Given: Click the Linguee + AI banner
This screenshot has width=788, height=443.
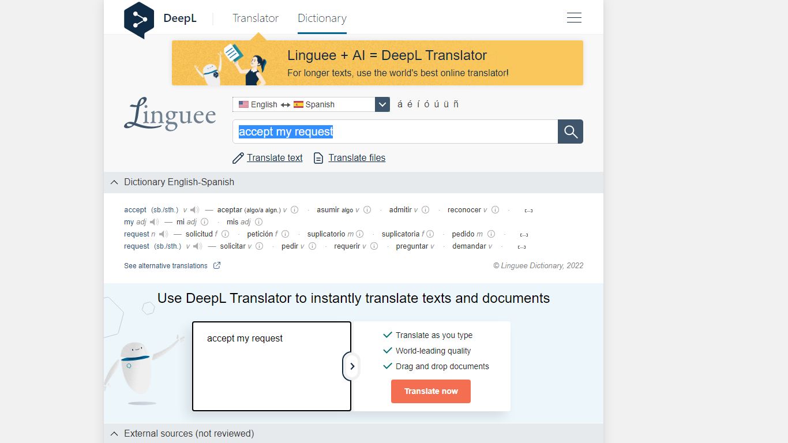Looking at the screenshot, I should tap(377, 63).
